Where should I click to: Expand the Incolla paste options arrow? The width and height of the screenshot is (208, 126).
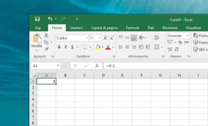click(x=37, y=50)
